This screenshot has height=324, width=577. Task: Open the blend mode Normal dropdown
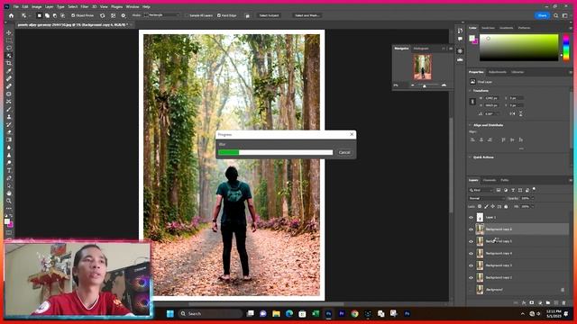(x=487, y=198)
